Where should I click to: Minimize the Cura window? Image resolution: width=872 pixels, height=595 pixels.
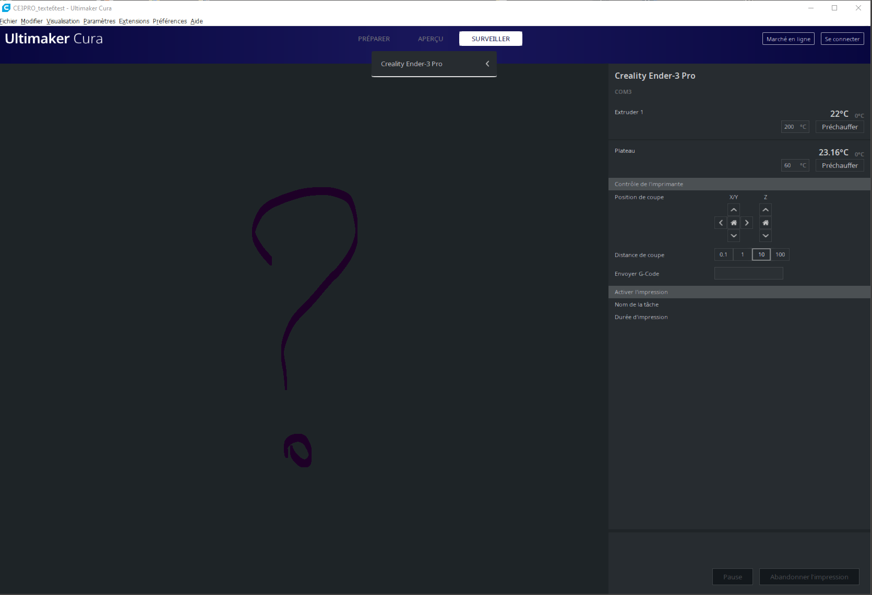point(811,8)
